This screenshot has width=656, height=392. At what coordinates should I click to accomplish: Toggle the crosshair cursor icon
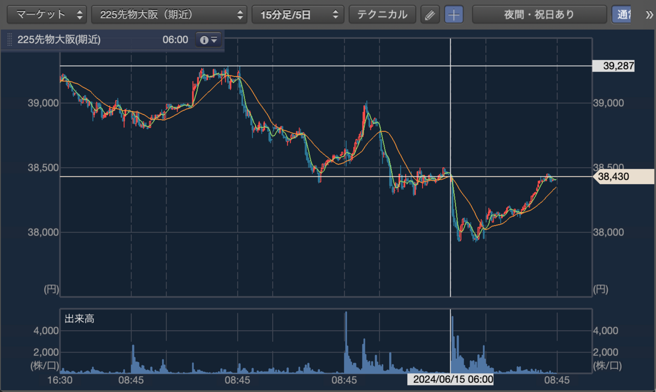coord(453,15)
